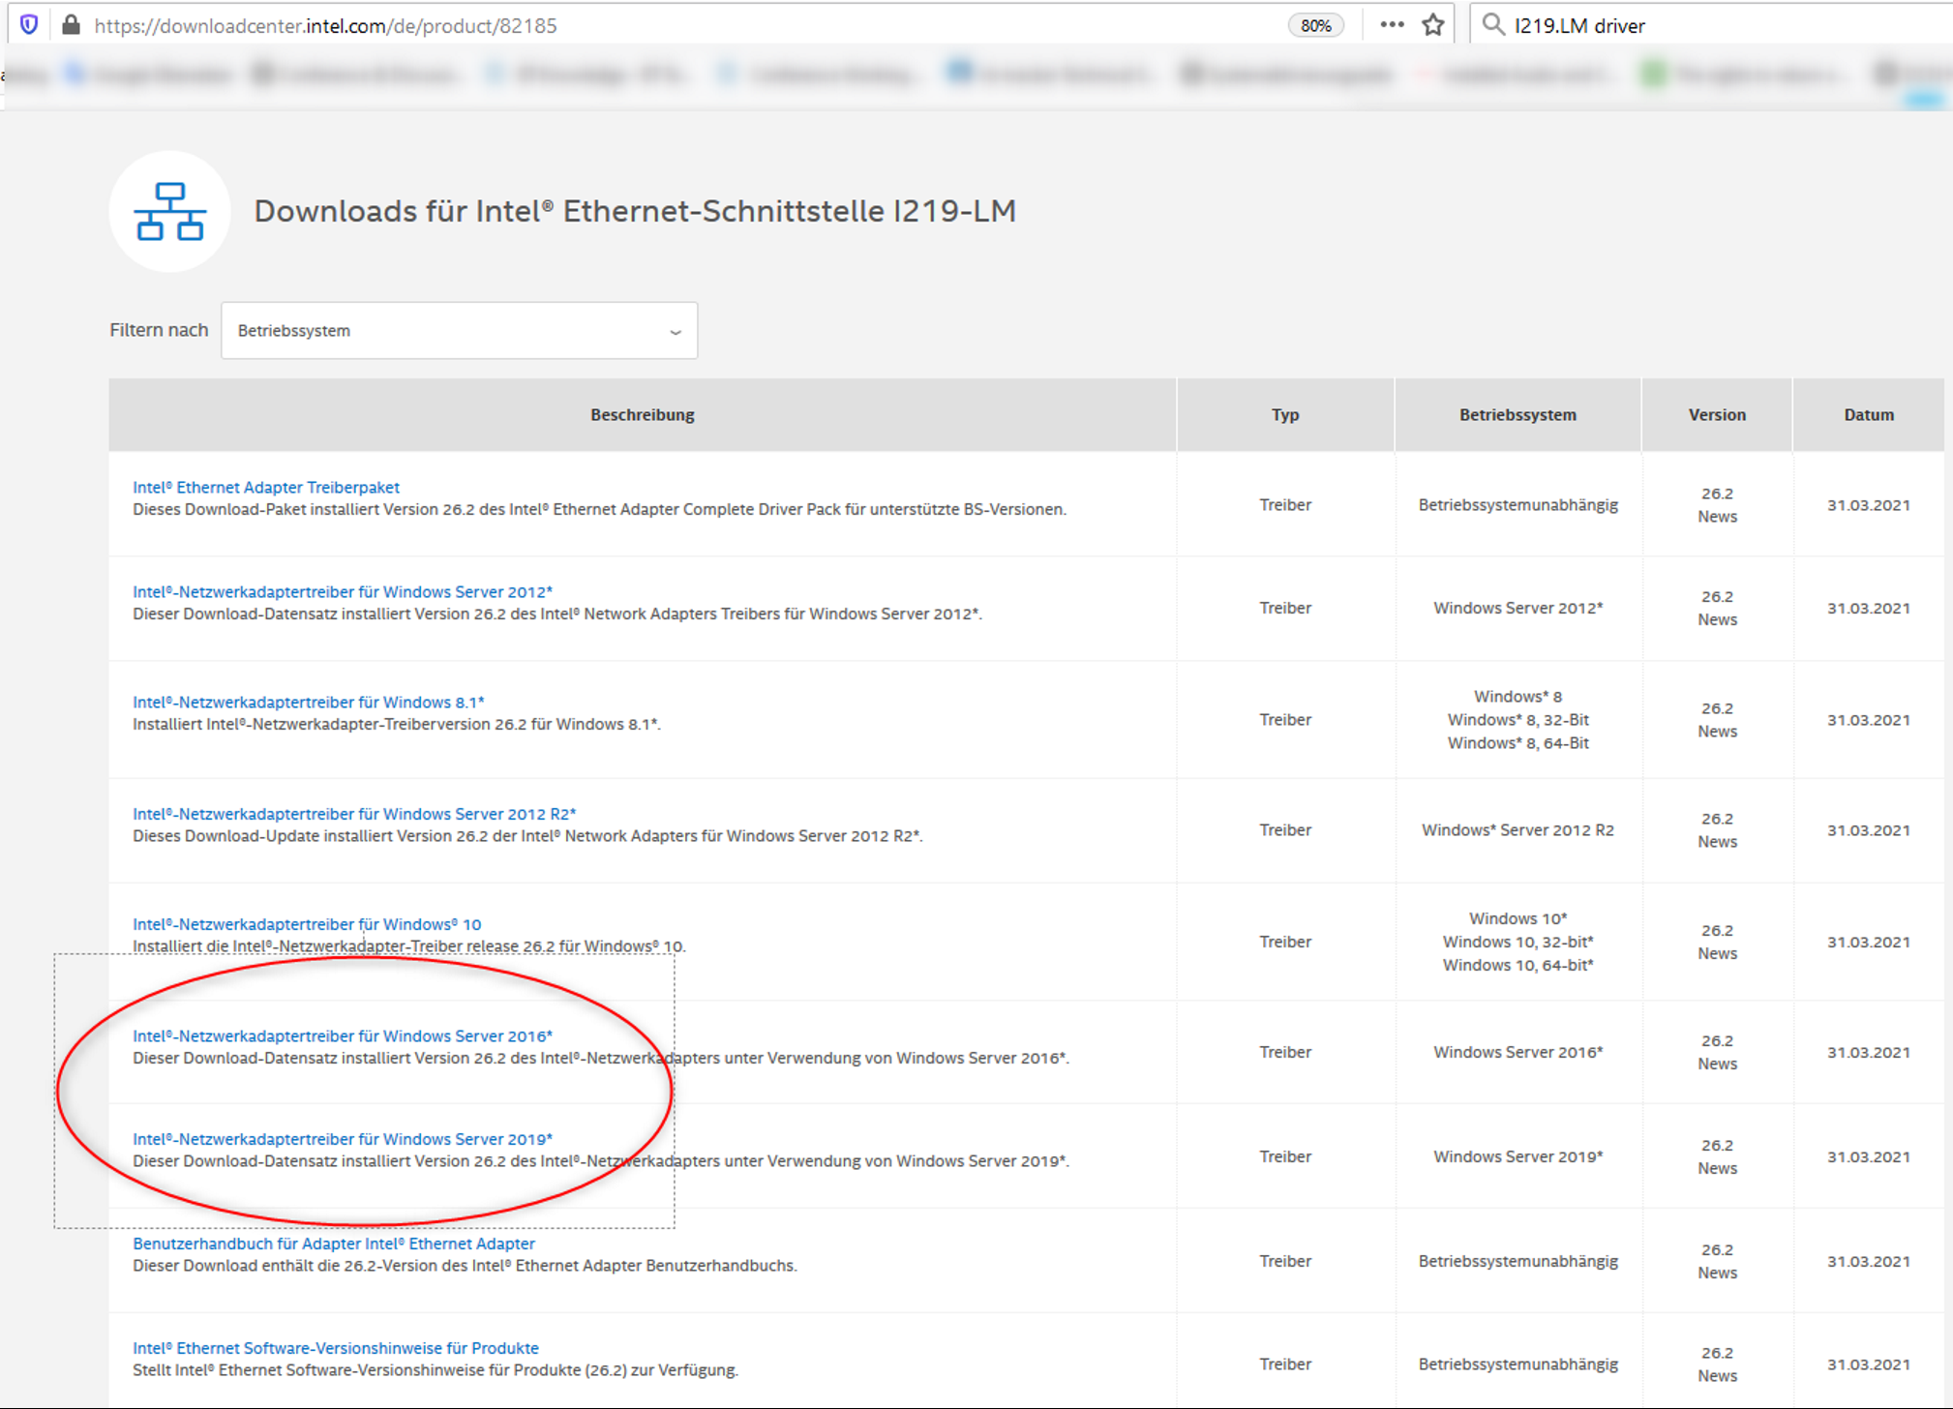The image size is (1953, 1409).
Task: Click the dropdown chevron in filter box
Action: 676,332
